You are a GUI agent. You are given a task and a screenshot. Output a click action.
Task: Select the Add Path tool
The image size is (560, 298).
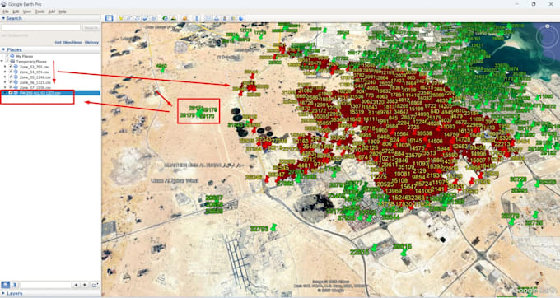pos(137,18)
